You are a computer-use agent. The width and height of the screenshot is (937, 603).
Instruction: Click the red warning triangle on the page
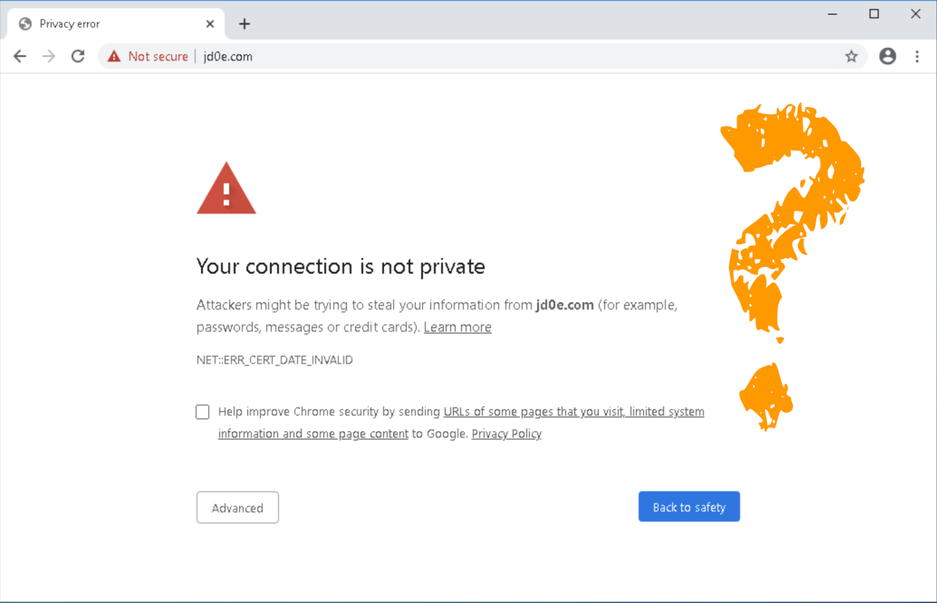click(x=226, y=192)
